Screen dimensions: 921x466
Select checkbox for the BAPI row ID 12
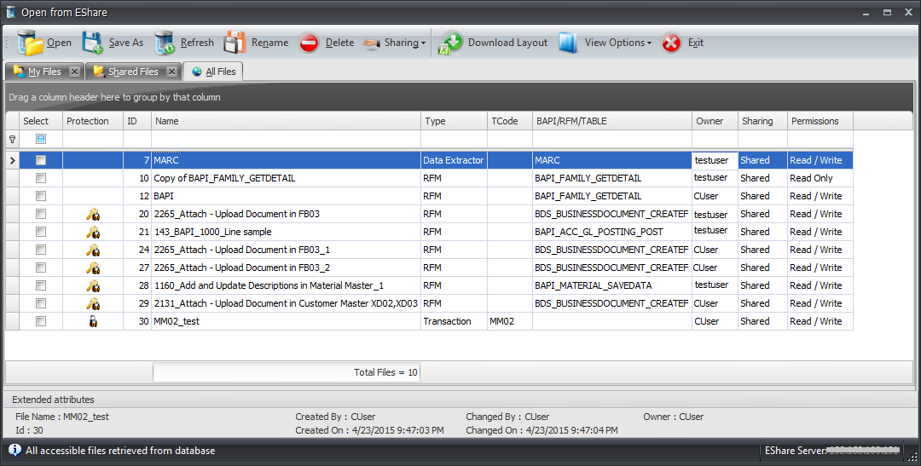41,196
